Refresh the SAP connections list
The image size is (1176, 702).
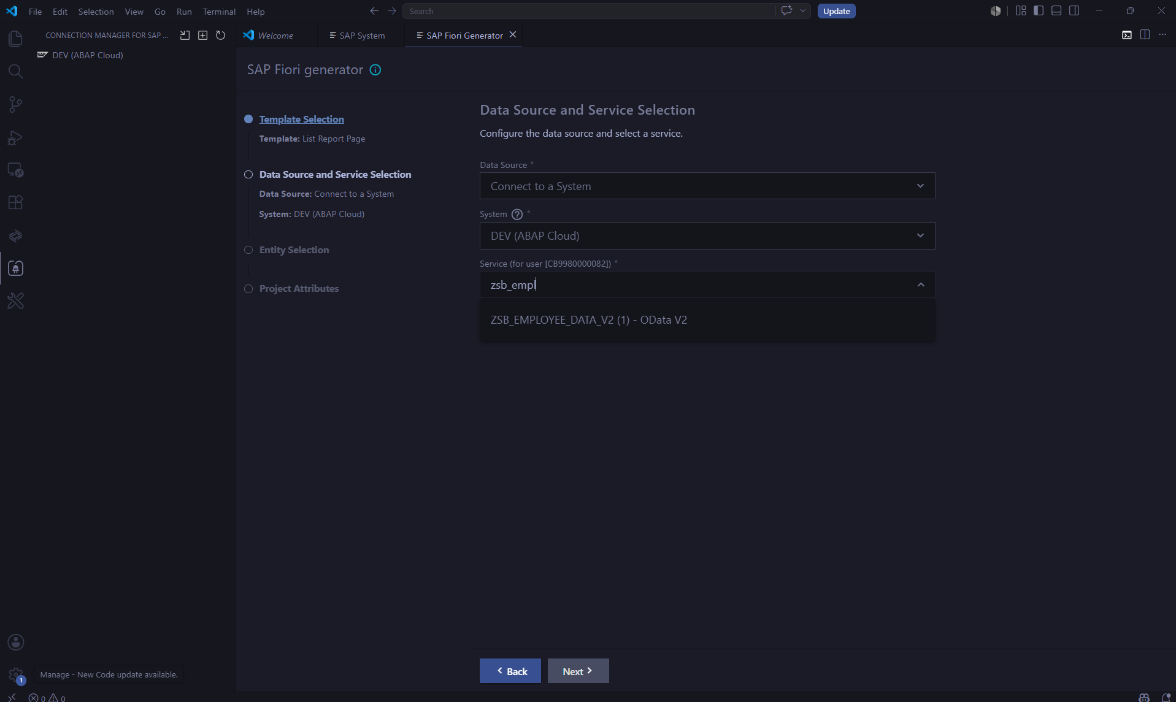tap(220, 36)
